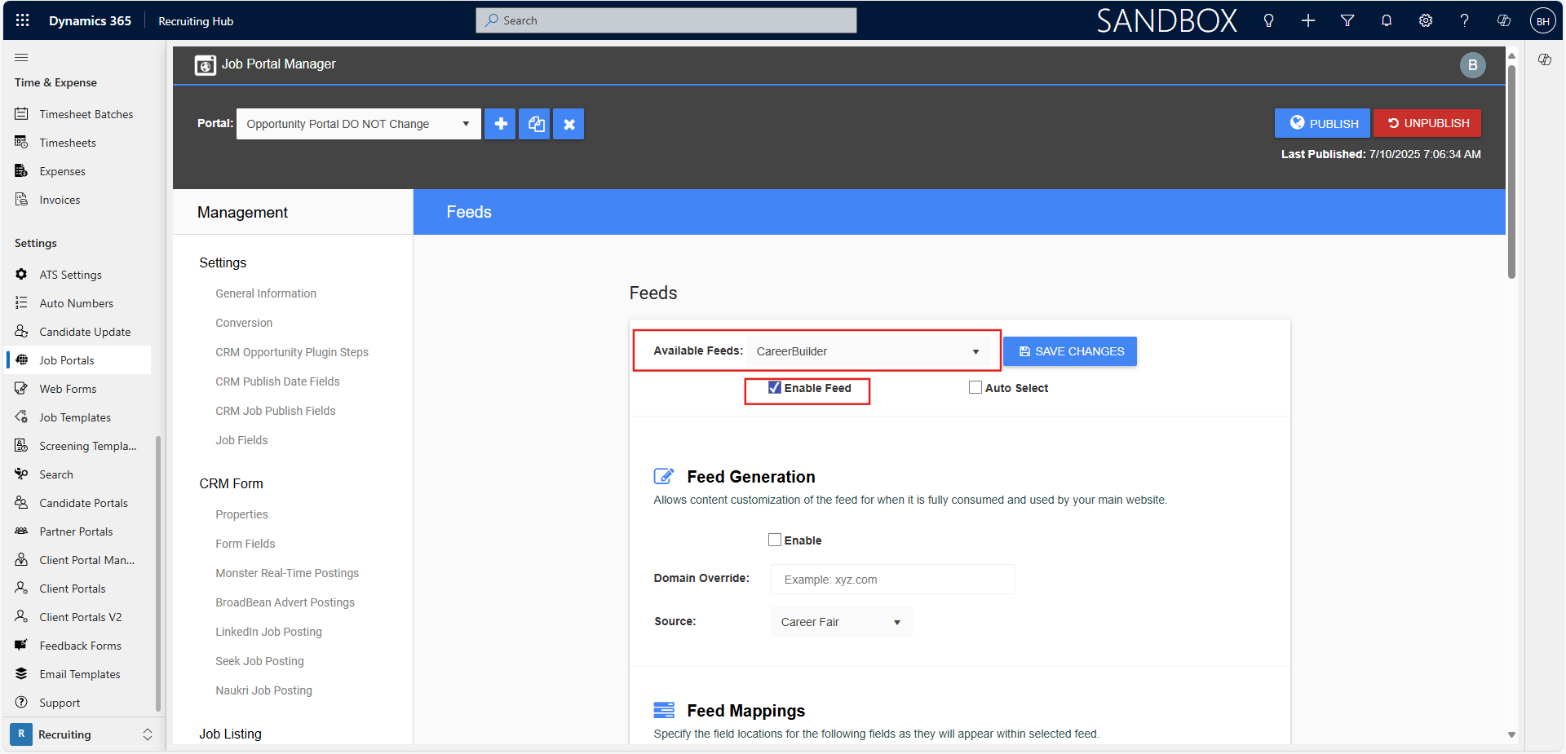The height and width of the screenshot is (754, 1566).
Task: Click the main page vertical scrollbar
Action: coord(1511,171)
